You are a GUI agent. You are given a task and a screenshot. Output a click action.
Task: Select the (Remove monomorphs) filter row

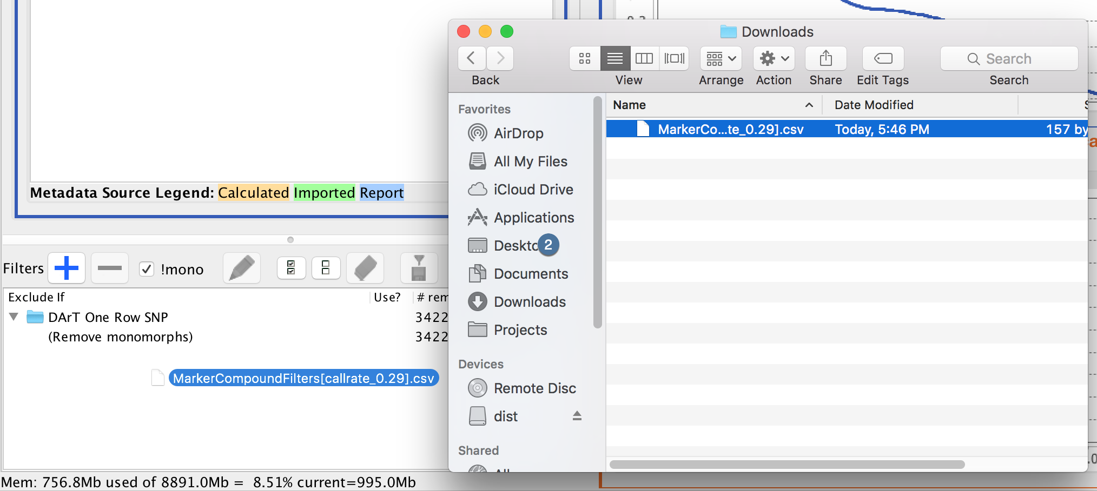[x=226, y=337]
